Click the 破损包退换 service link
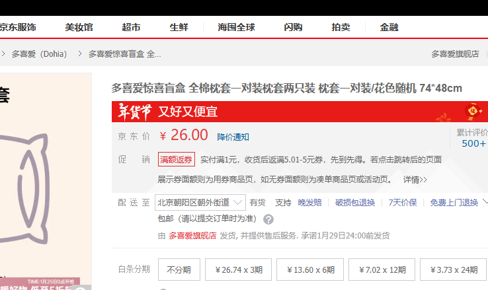The width and height of the screenshot is (488, 290). (x=355, y=203)
